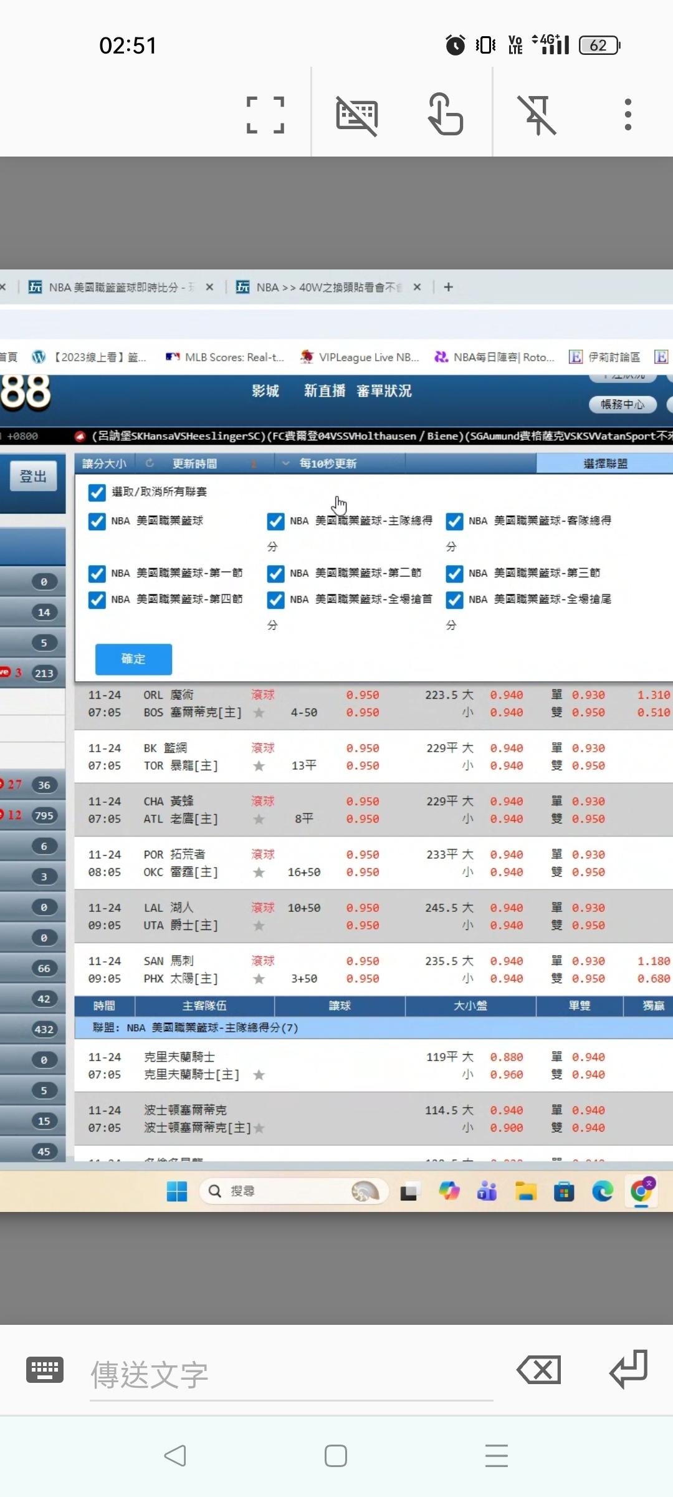Toggle NBA 美國職業籃球-第一節 checkbox

(97, 574)
